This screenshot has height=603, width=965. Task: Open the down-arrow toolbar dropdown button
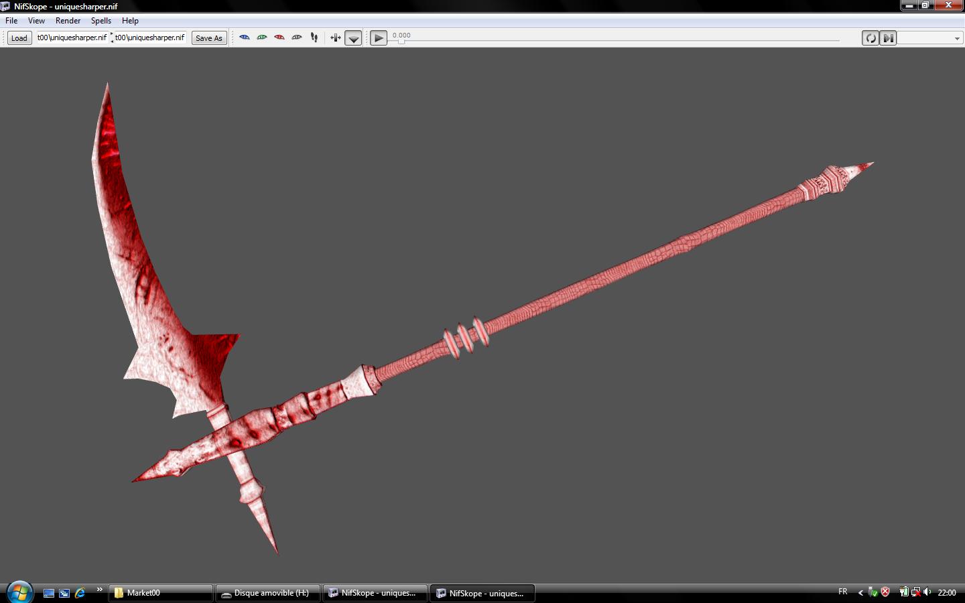[x=353, y=38]
